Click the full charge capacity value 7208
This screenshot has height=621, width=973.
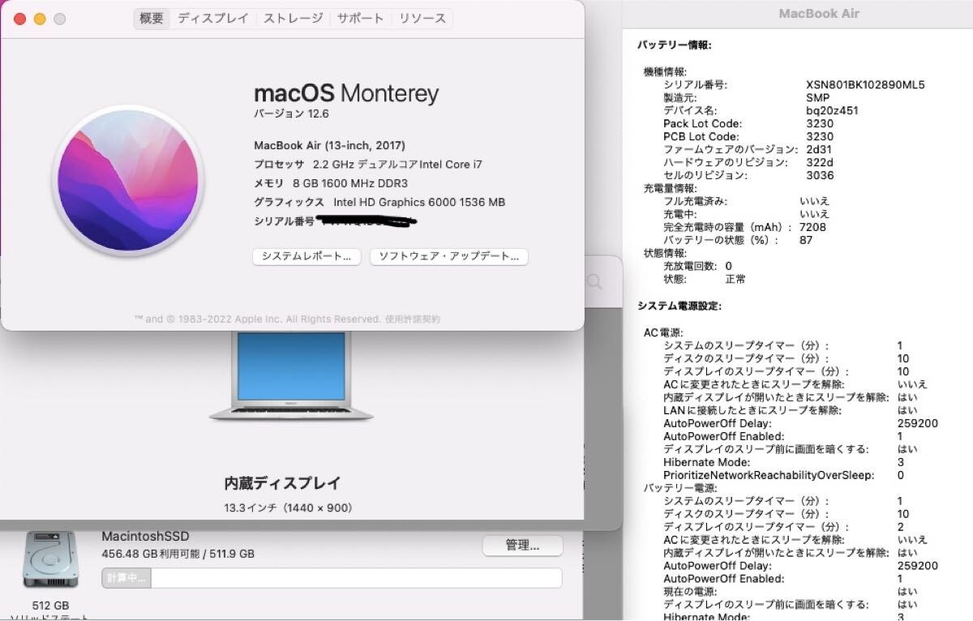pos(812,227)
